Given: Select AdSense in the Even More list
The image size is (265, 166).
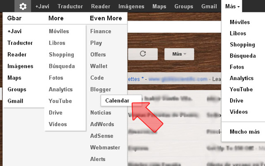Looking at the screenshot, I should tap(102, 136).
